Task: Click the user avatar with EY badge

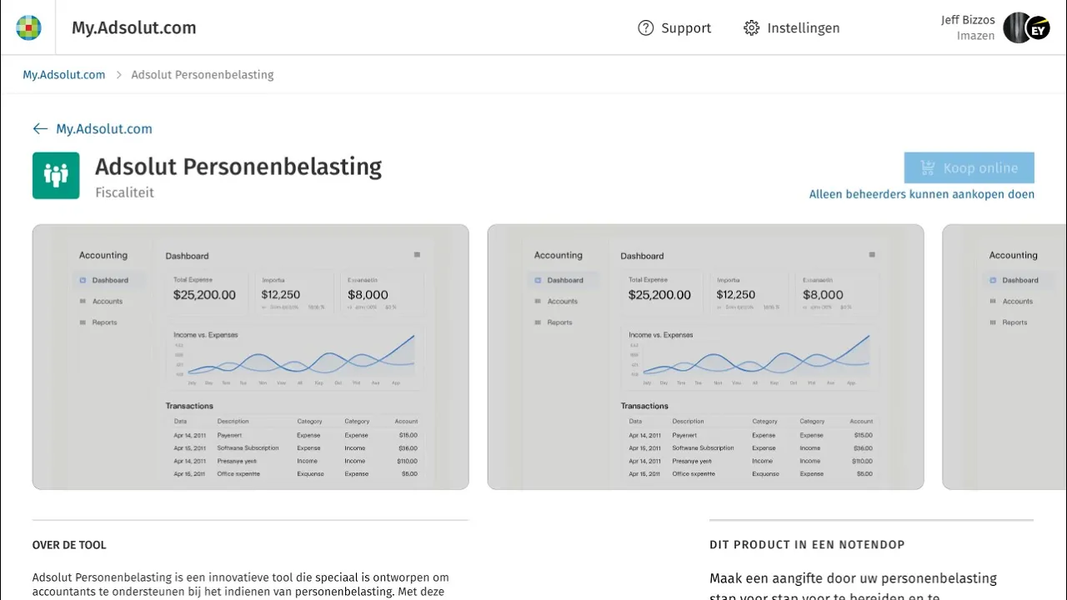Action: click(x=1025, y=27)
